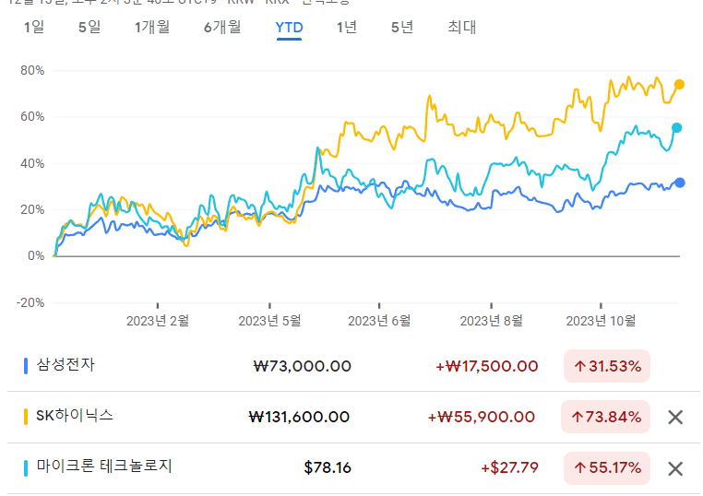Image resolution: width=703 pixels, height=496 pixels.
Task: Click the $78.16 price value
Action: tap(328, 468)
